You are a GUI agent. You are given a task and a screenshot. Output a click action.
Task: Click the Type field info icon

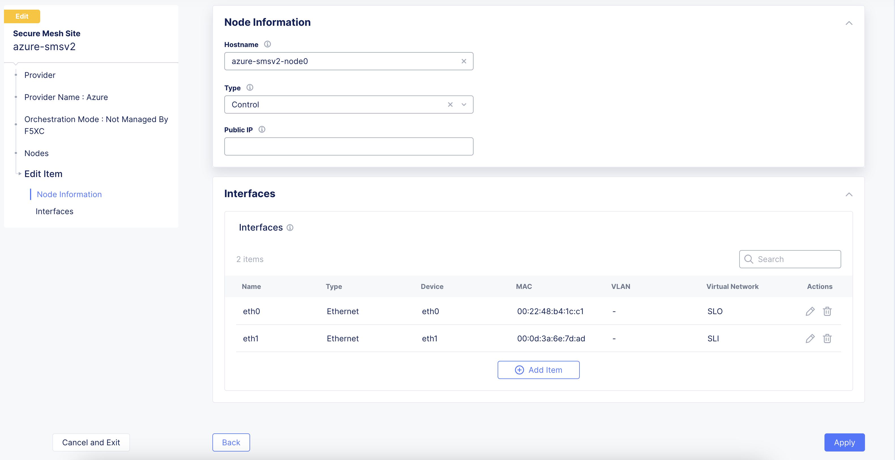(x=250, y=88)
